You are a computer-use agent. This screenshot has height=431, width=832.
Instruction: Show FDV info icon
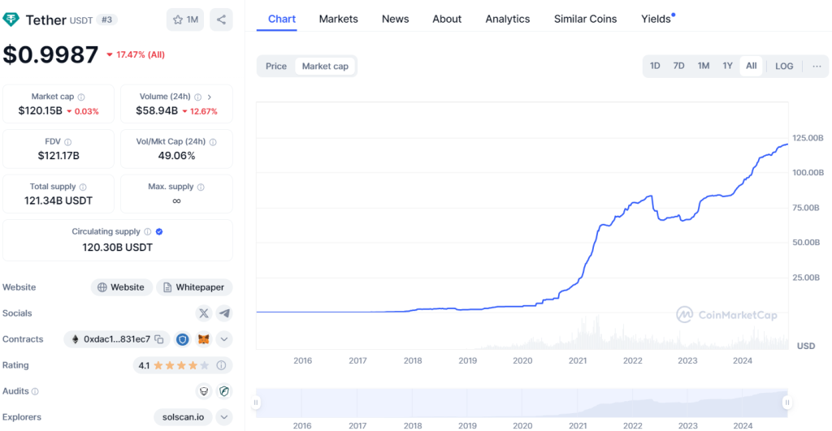click(x=68, y=142)
